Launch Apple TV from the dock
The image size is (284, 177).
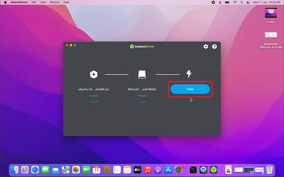[x=137, y=170]
